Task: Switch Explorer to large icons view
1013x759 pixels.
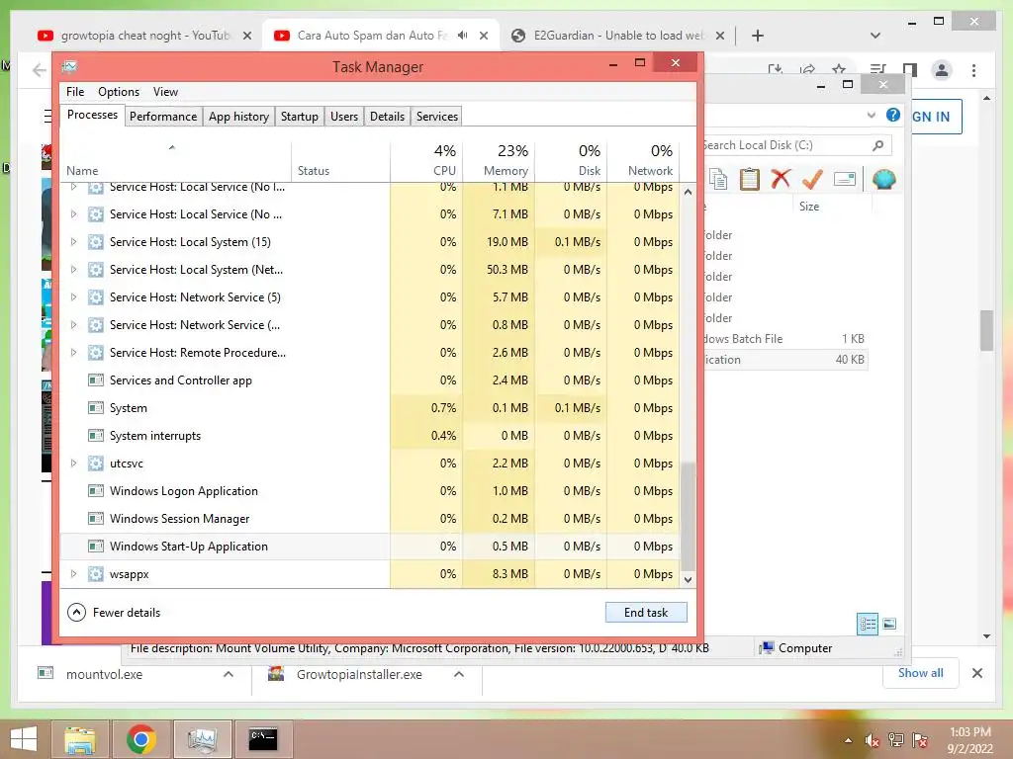Action: click(x=889, y=624)
